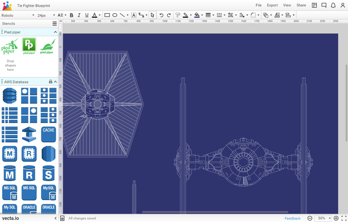Open the comments speech bubble icon
This screenshot has width=348, height=222.
(324, 5)
